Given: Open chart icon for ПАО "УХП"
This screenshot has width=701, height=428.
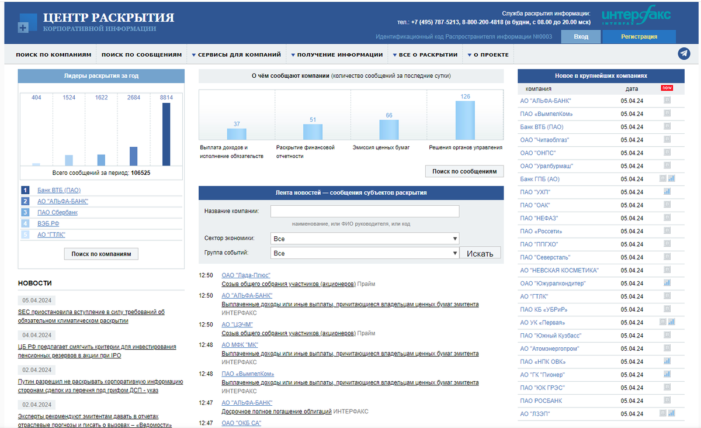Looking at the screenshot, I should coord(667,192).
